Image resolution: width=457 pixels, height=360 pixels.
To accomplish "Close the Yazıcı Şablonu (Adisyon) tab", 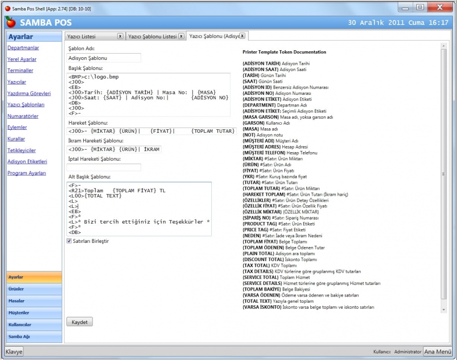I will [243, 36].
